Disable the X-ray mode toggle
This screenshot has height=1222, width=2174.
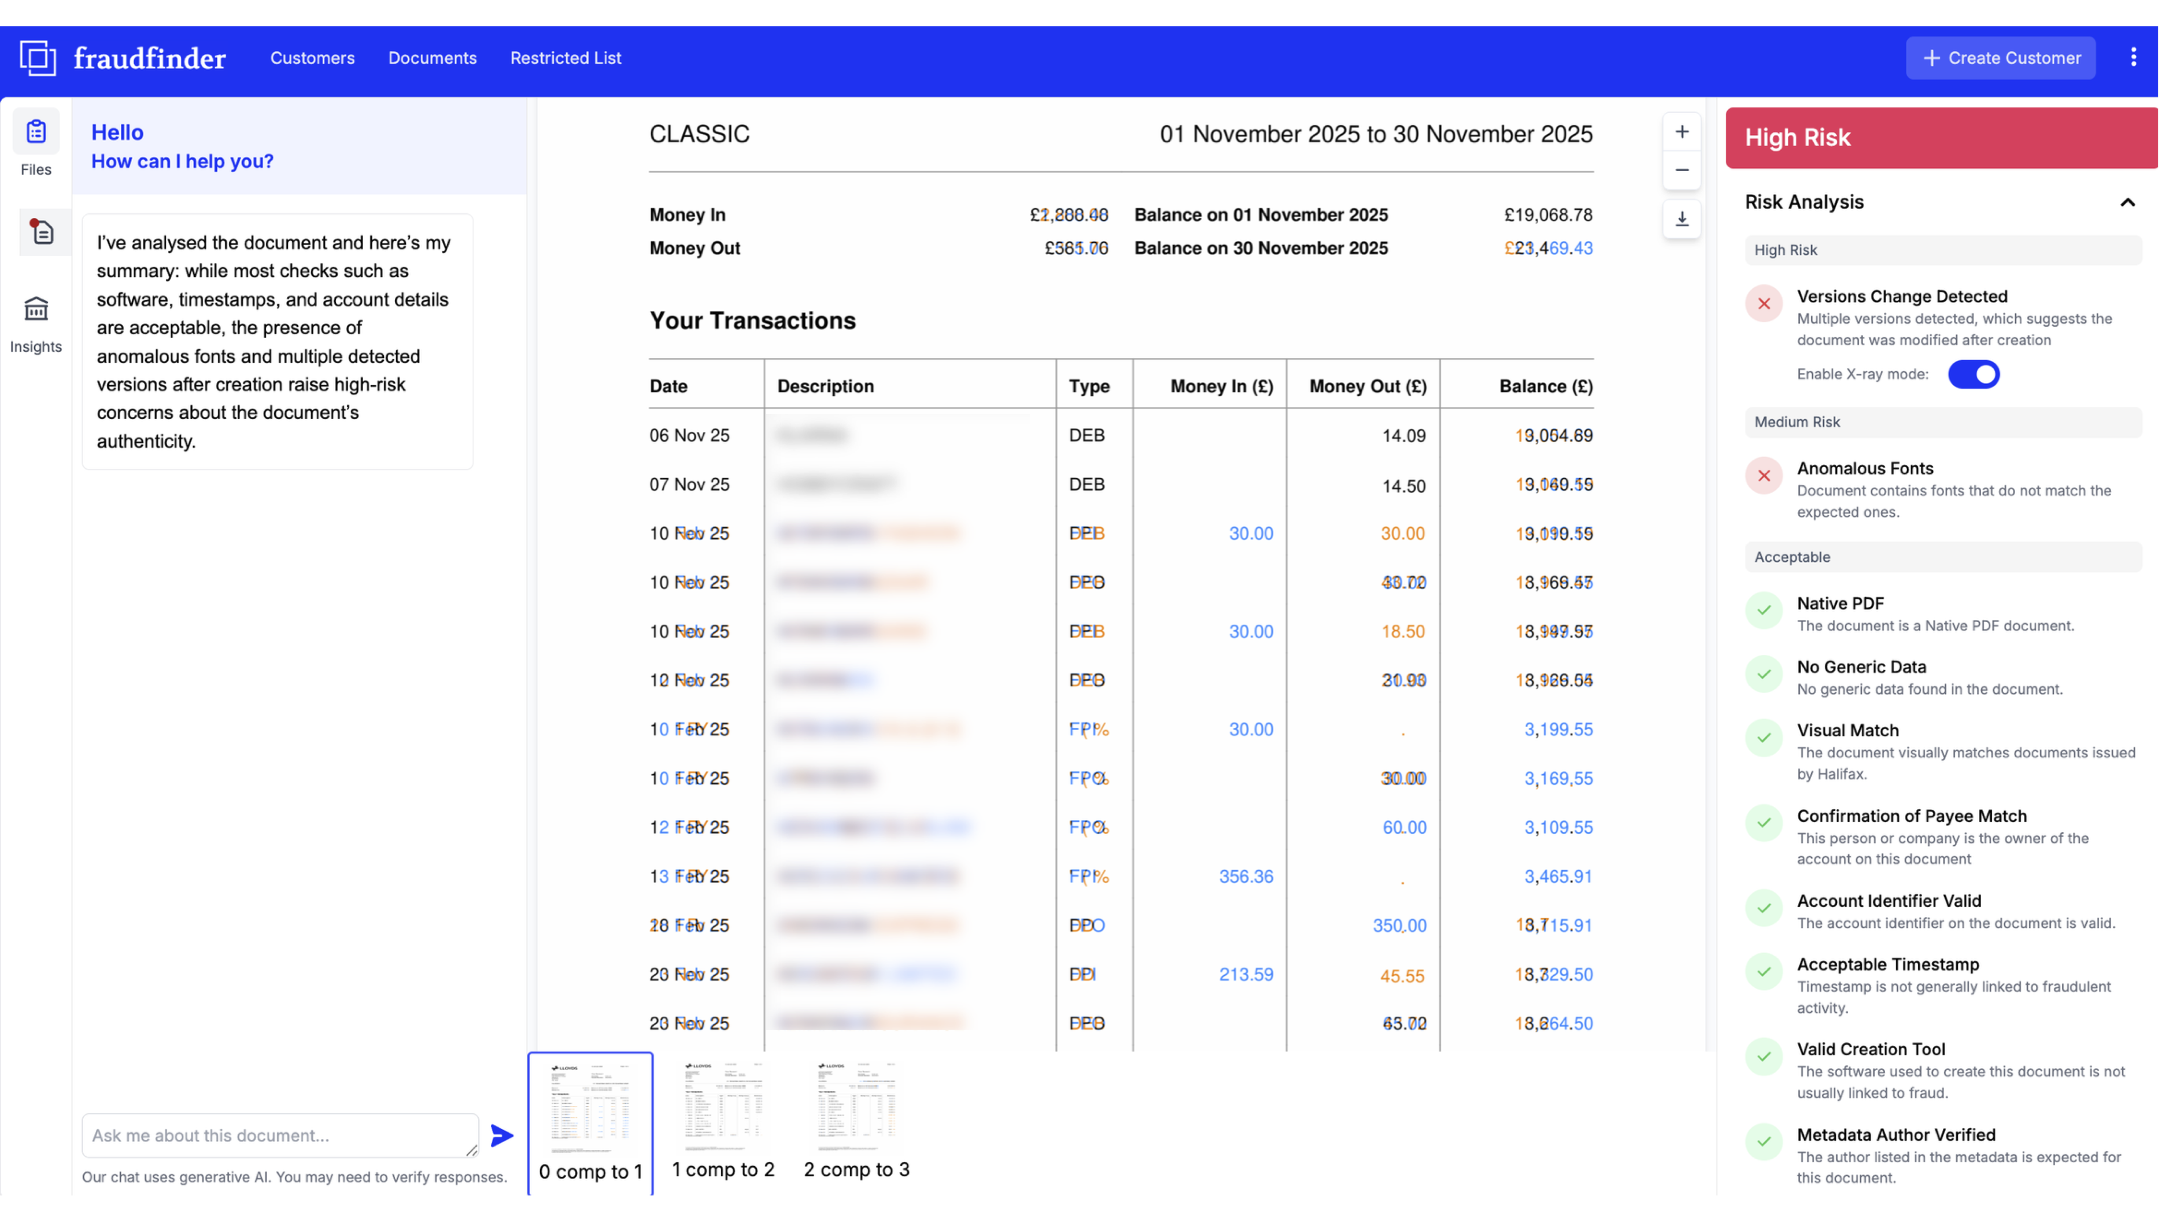1973,374
